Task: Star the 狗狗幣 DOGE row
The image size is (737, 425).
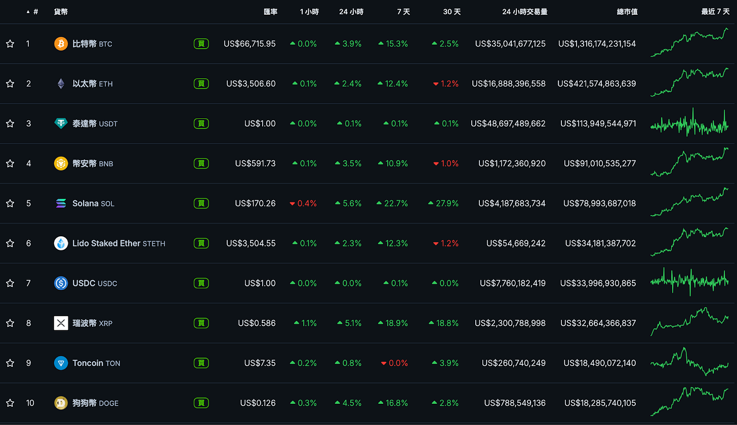Action: 10,403
